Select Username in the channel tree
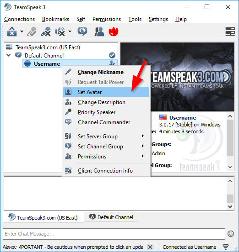The image size is (239, 252). 47,64
